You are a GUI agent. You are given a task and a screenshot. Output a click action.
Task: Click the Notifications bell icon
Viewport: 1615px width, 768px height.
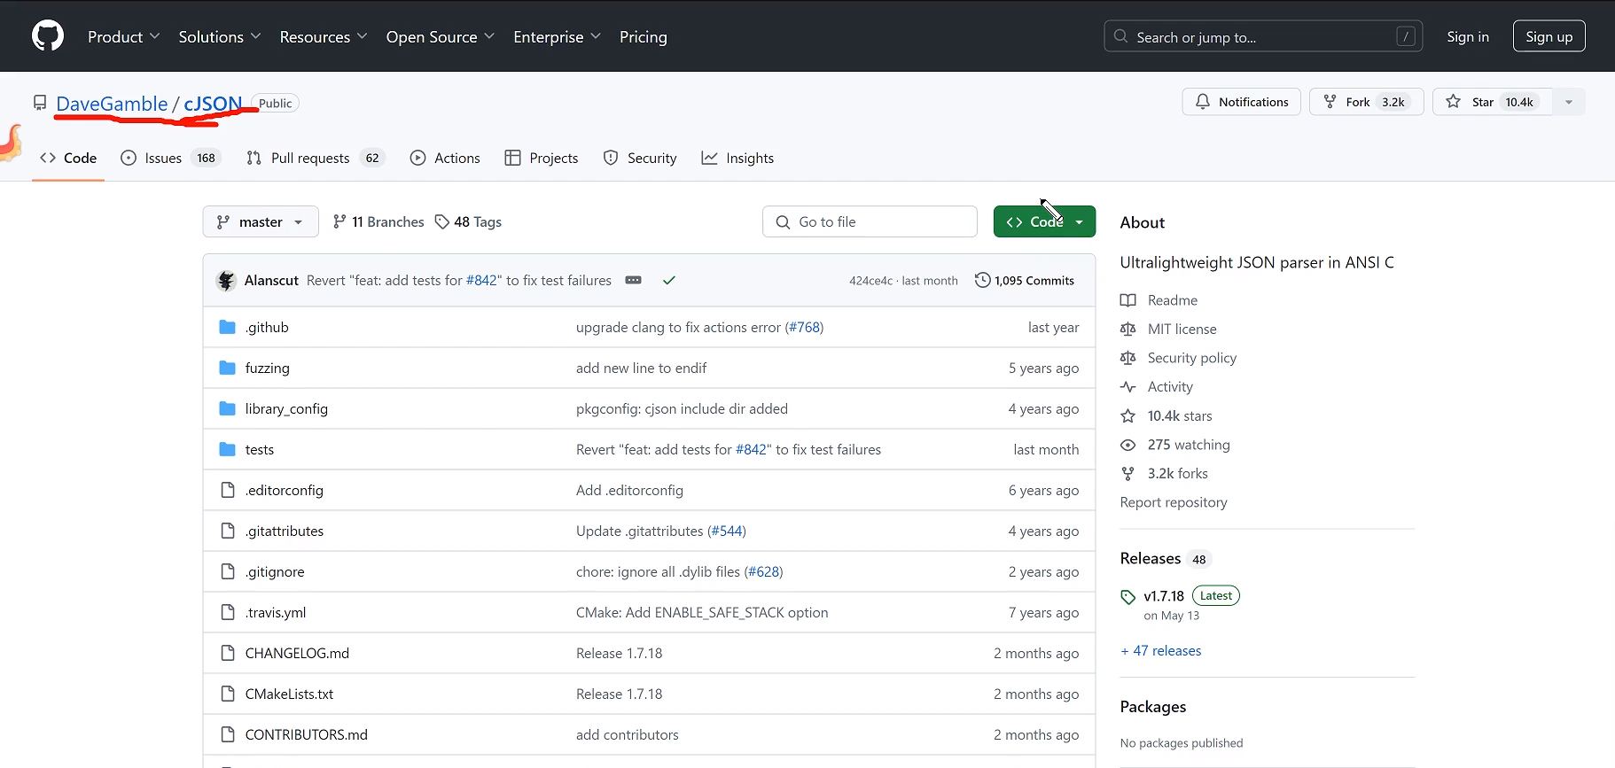click(1203, 102)
